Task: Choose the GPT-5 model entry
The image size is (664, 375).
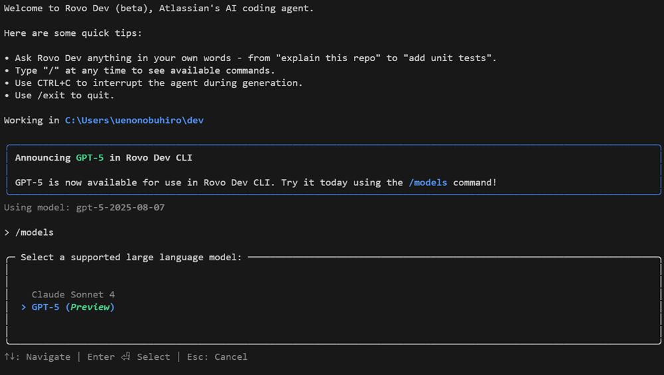Action: 45,307
